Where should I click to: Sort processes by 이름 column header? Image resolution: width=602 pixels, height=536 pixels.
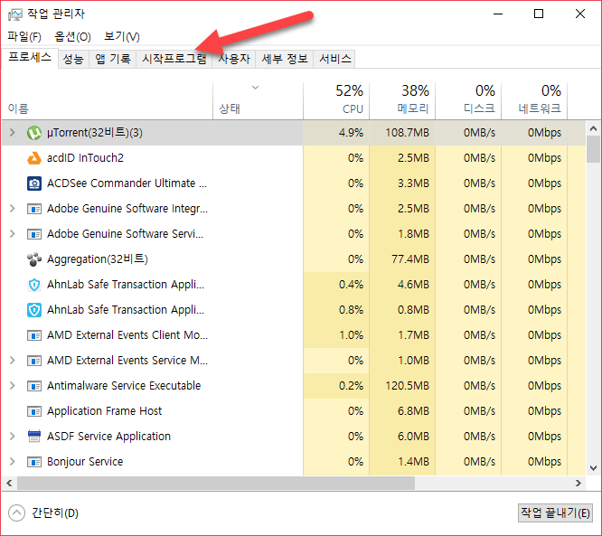click(108, 100)
